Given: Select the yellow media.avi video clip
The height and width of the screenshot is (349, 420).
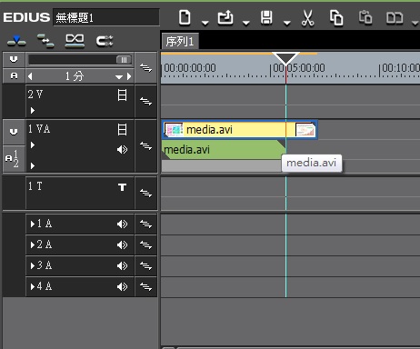Looking at the screenshot, I should (240, 130).
